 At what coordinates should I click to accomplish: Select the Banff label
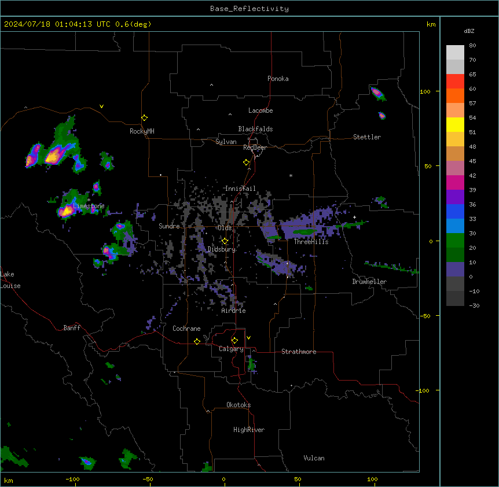(72, 328)
